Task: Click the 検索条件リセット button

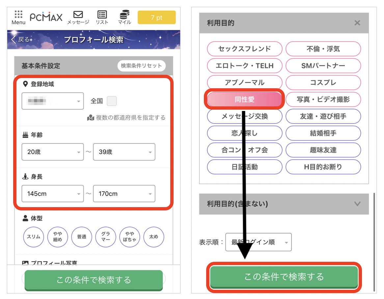Action: pyautogui.click(x=141, y=66)
